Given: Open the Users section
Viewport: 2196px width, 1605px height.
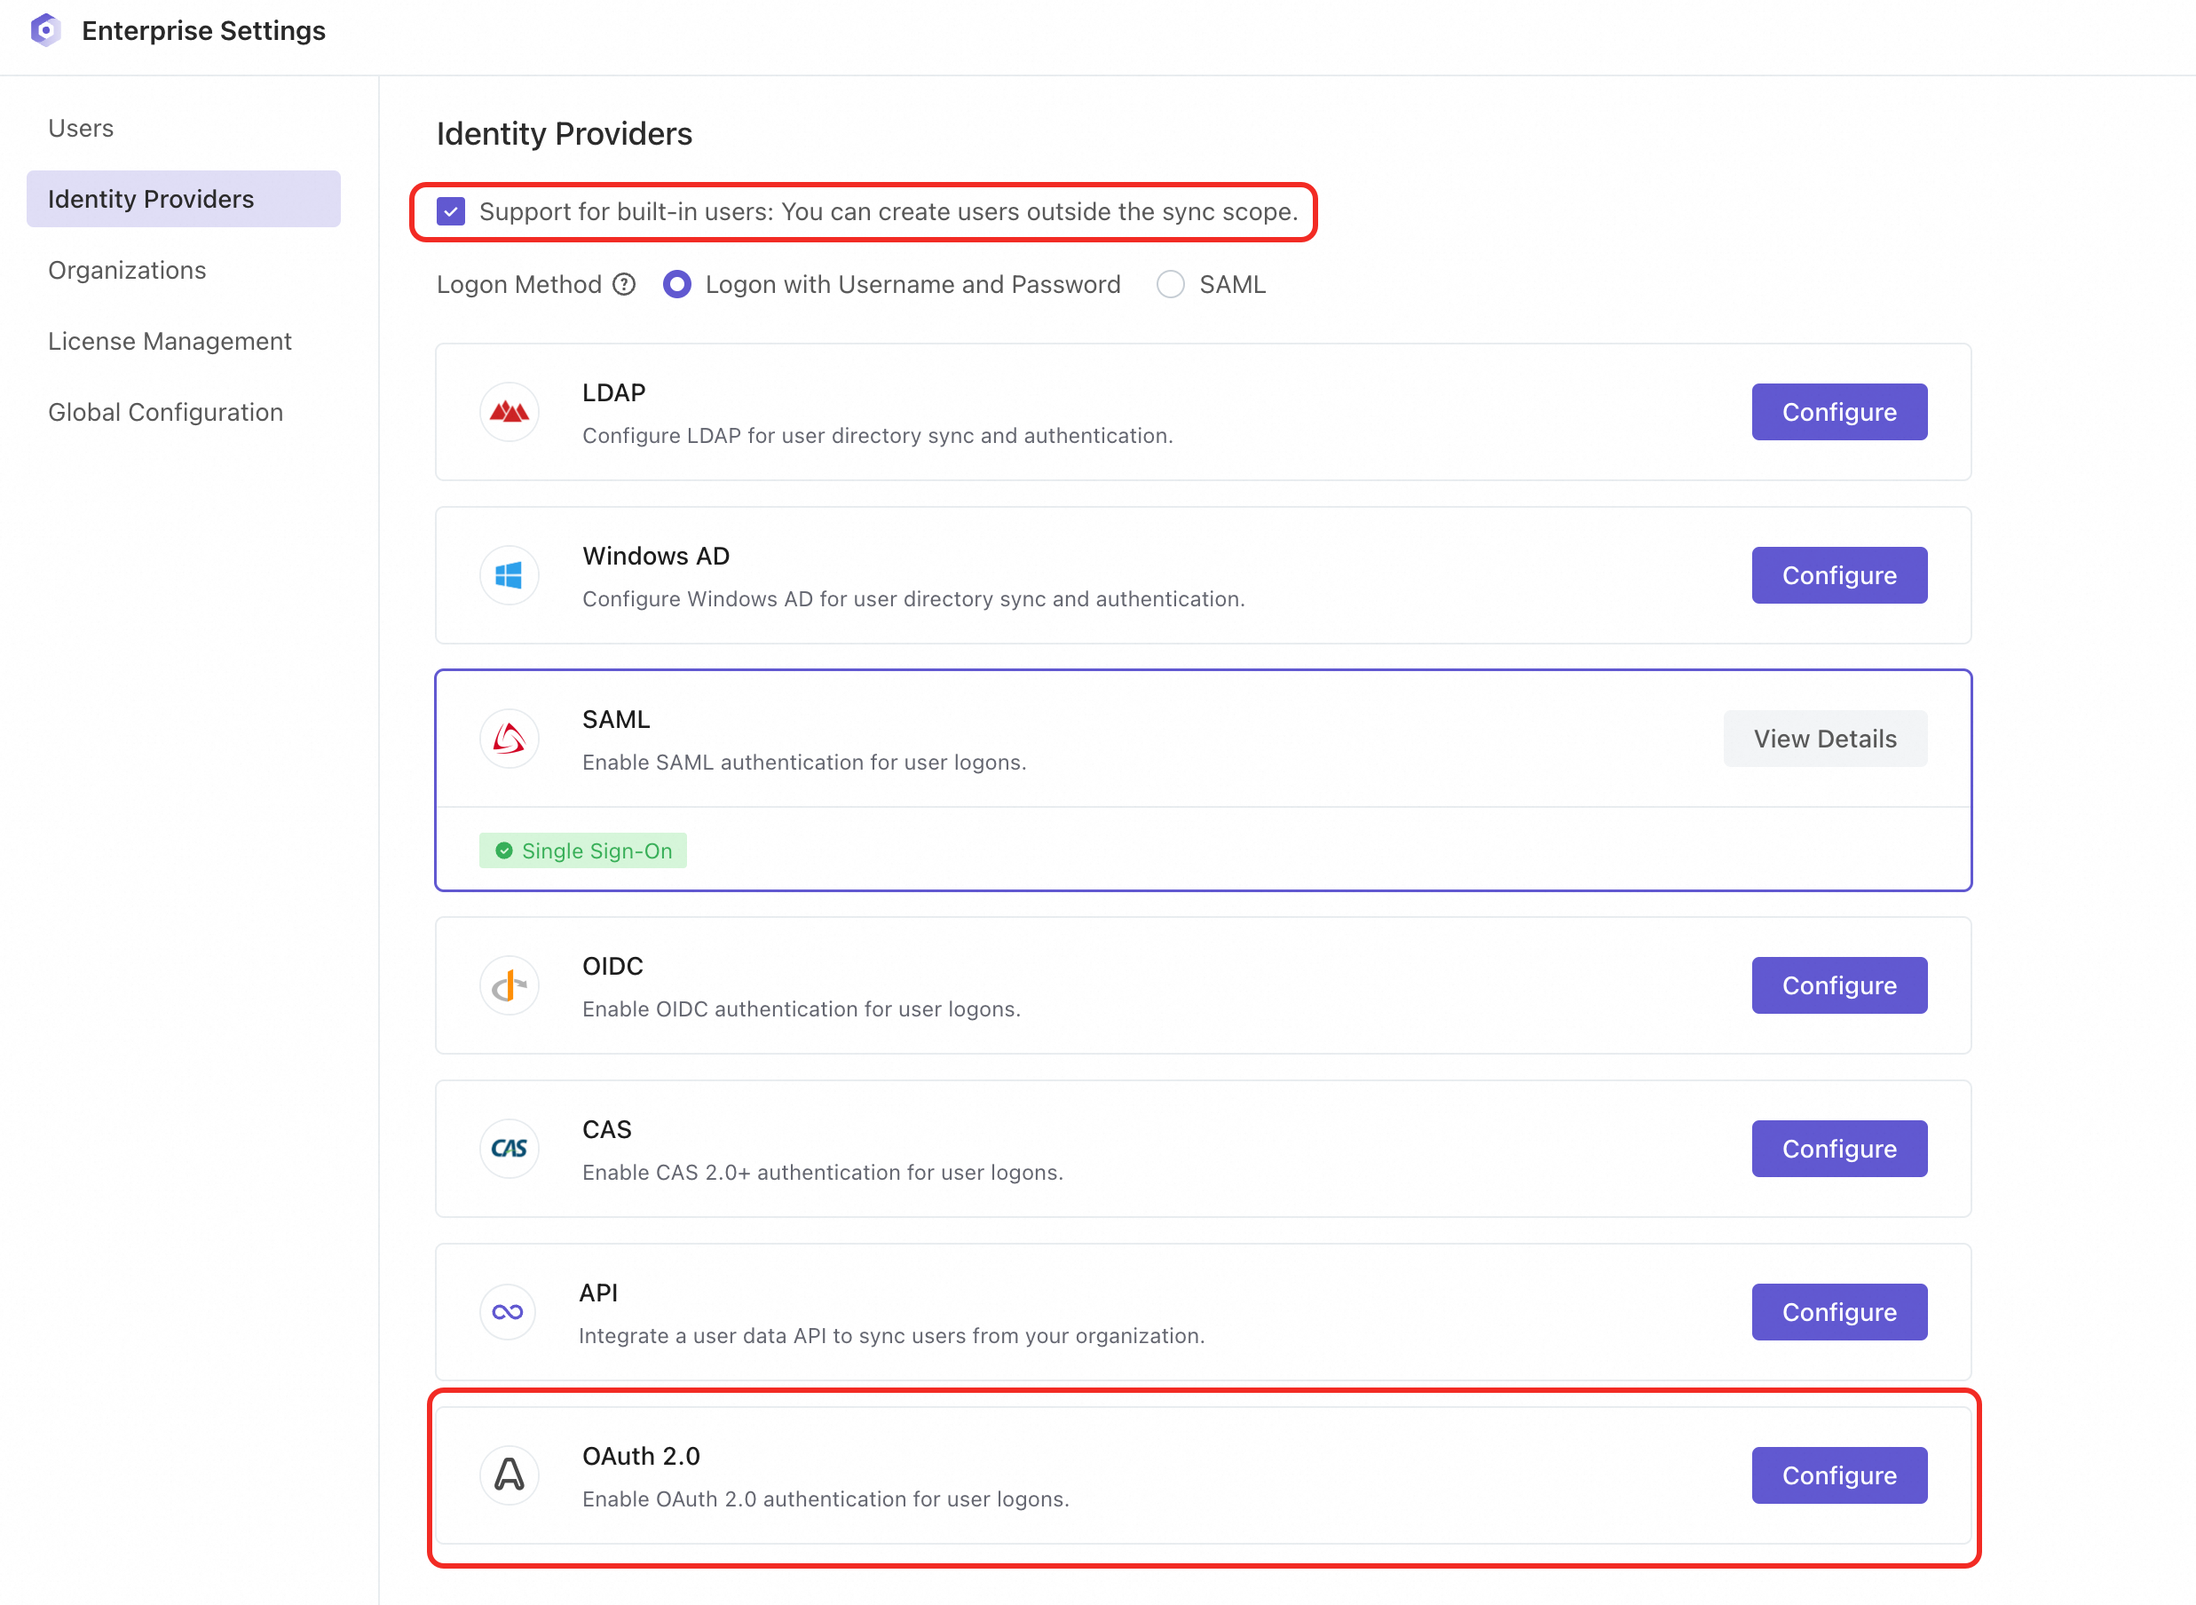Looking at the screenshot, I should 81,127.
